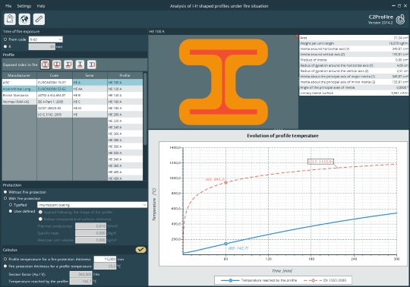Select the first exposed-sides-to-fire profile icon
This screenshot has width=410, height=287.
coord(46,65)
